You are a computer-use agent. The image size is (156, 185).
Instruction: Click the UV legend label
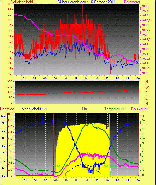point(85,109)
